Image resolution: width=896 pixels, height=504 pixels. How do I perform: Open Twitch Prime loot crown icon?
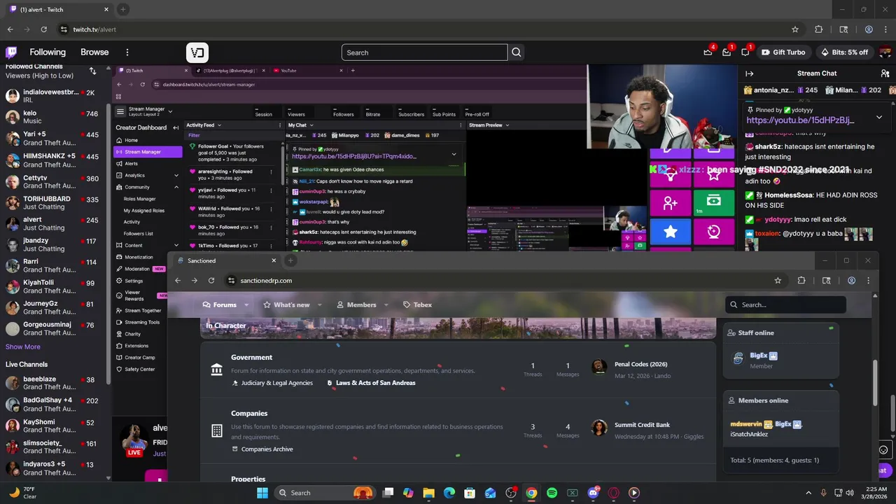point(708,52)
